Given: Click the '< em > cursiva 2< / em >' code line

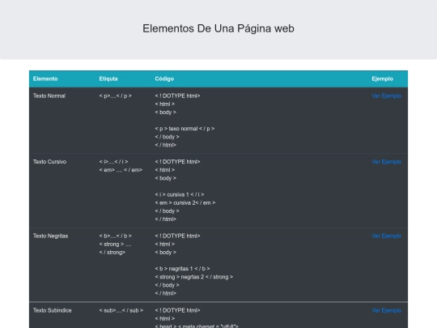Looking at the screenshot, I should pyautogui.click(x=185, y=202).
